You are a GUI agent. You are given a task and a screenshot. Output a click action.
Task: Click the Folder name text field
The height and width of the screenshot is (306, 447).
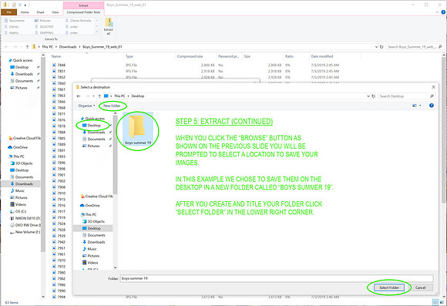[x=277, y=278]
